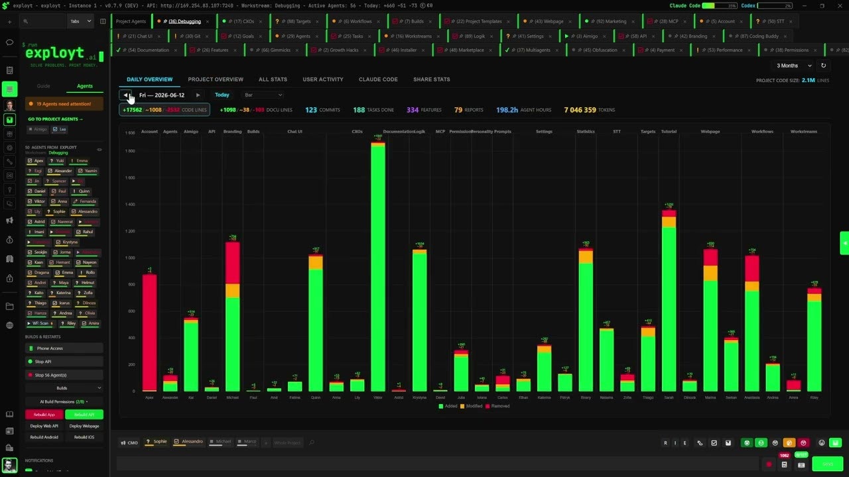Screen dimensions: 849x477
Task: Click Deploy Webpage button
Action: [x=84, y=426]
